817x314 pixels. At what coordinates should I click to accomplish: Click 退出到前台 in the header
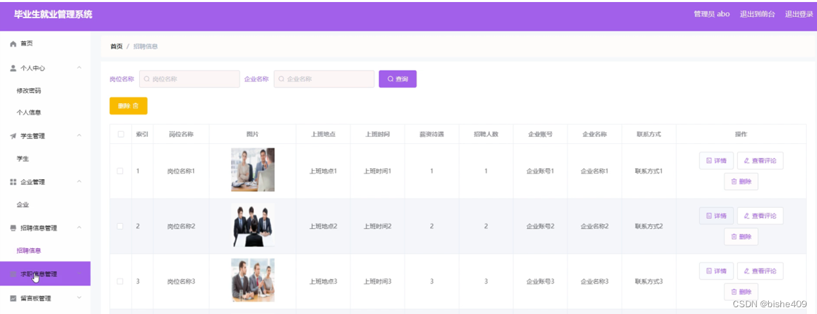click(757, 14)
